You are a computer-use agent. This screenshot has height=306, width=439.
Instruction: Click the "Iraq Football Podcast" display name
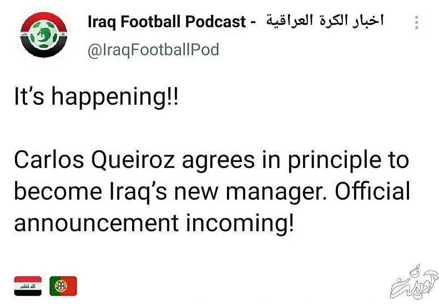coord(166,22)
